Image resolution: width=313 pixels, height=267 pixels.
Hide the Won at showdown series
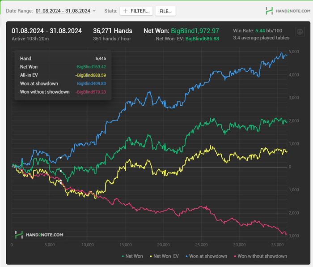pos(206,256)
